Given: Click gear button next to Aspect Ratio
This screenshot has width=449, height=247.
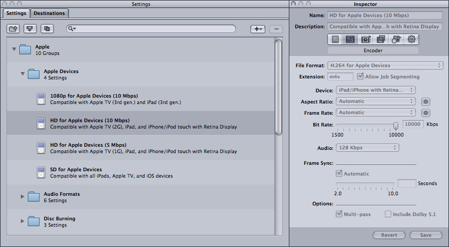Looking at the screenshot, I should [x=426, y=101].
